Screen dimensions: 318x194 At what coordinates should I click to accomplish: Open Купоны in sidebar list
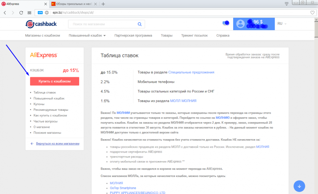39,104
